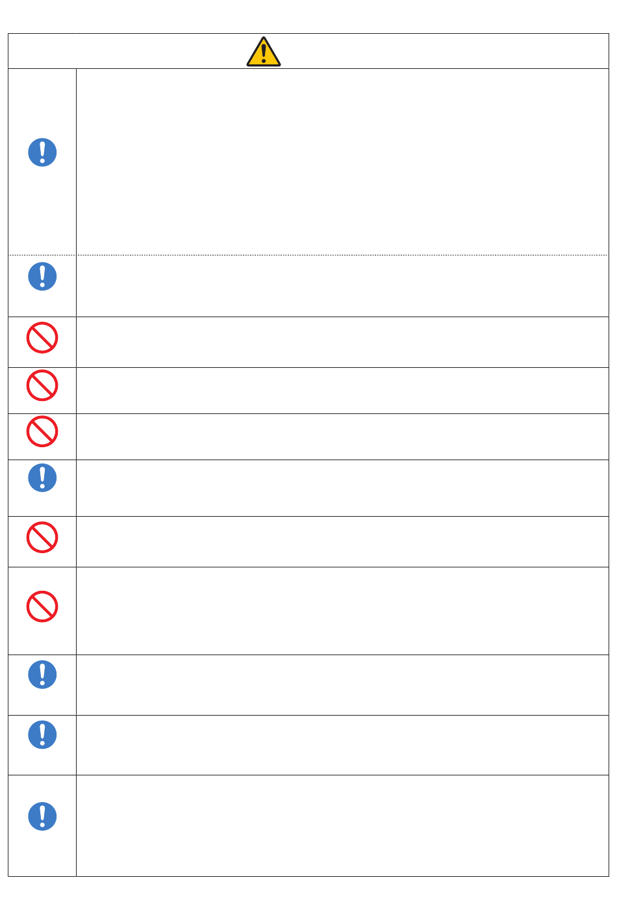Click the empty cell under the dotted divider line
Viewport: 617px width, 908px height.
pyautogui.click(x=342, y=286)
